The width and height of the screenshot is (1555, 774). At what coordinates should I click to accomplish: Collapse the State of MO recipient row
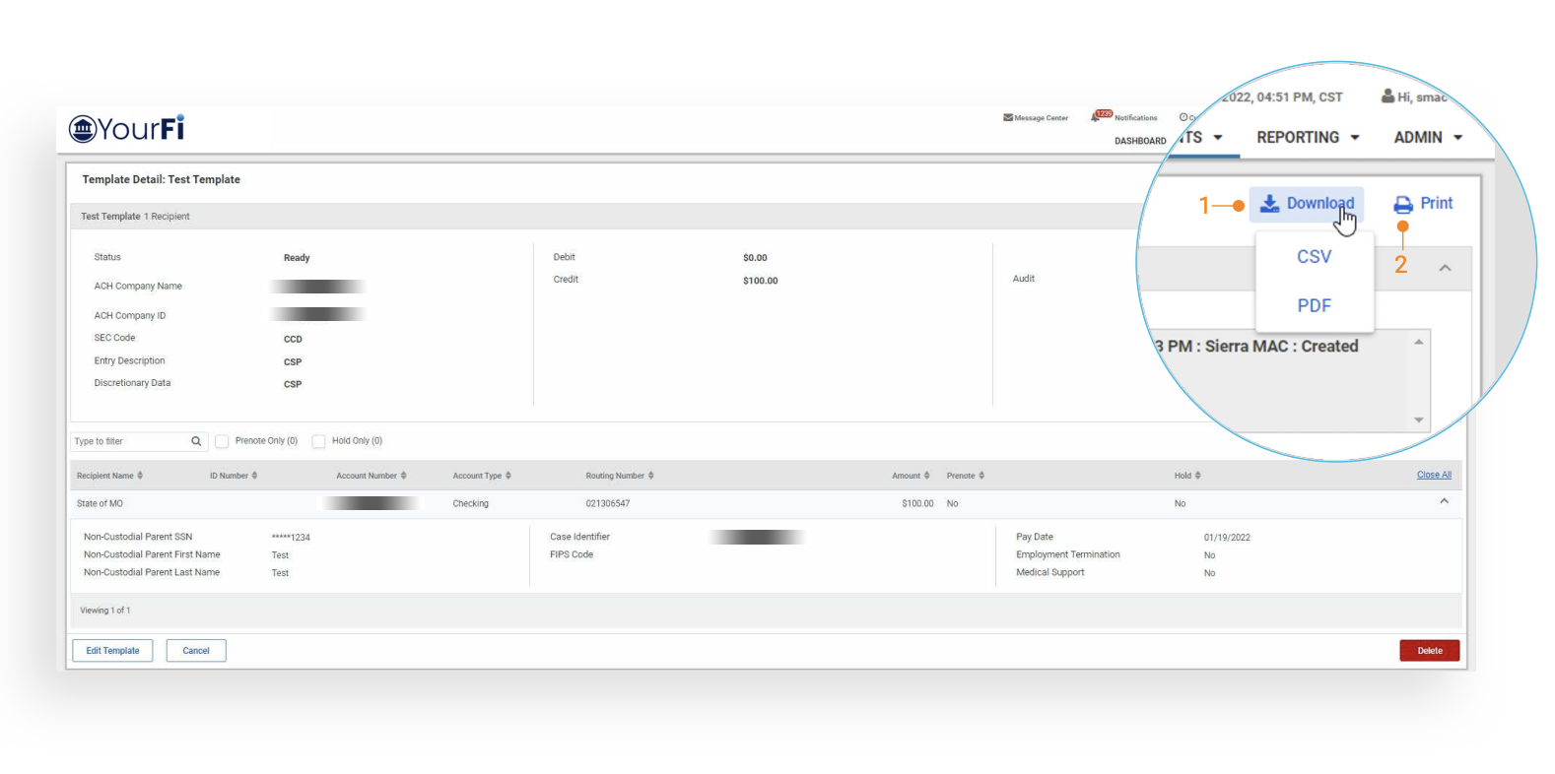click(x=1444, y=502)
